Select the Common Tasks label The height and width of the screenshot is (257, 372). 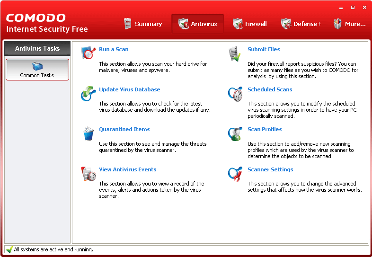pos(37,75)
